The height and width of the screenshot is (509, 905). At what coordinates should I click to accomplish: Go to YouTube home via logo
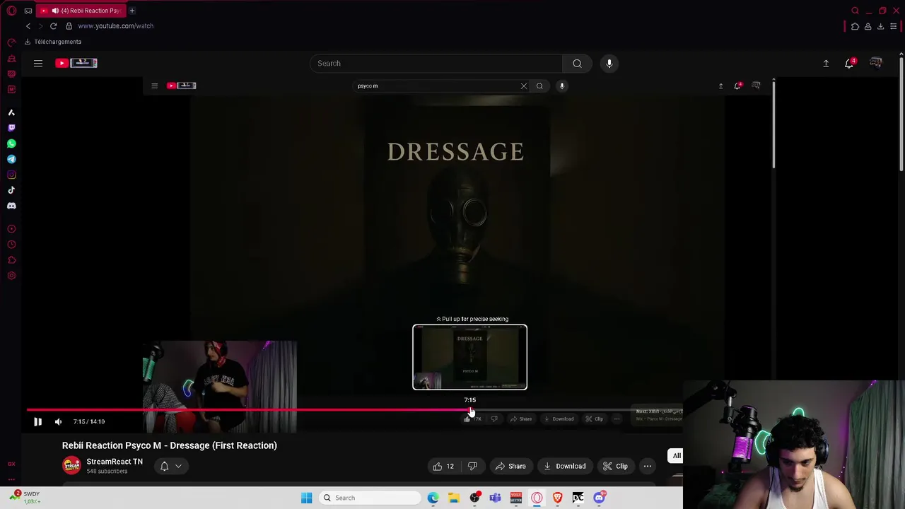coord(76,63)
